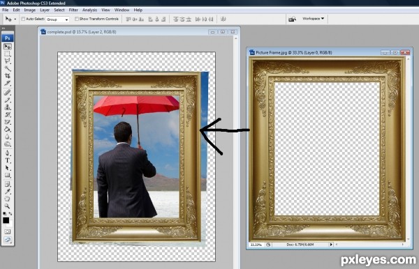Open the Analysis menu
419x269 pixels.
[x=89, y=10]
